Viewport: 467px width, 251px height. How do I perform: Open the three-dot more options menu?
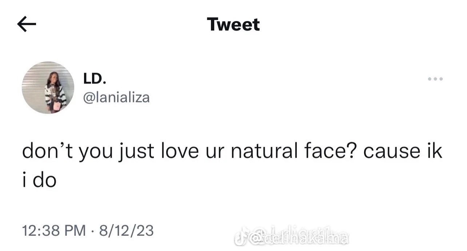[435, 79]
